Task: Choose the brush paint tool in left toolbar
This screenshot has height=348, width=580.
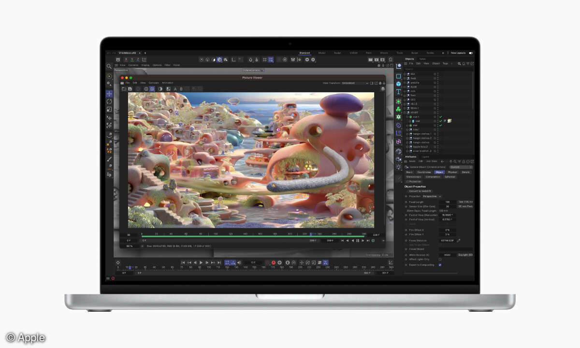Action: click(x=109, y=159)
